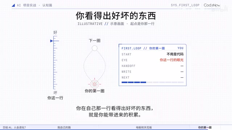Select the '你的第一圈' chapter tab
This screenshot has width=232, height=130.
click(205, 127)
